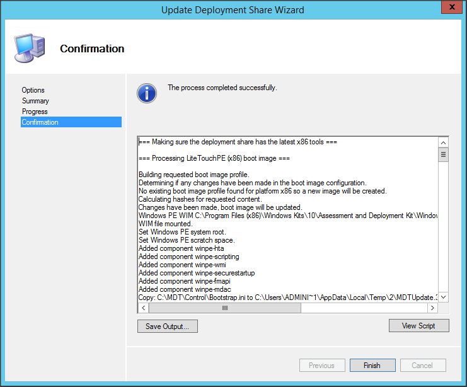Screen dimensions: 467x387
Task: Click the output log's scroll down arrow
Action: [x=443, y=297]
